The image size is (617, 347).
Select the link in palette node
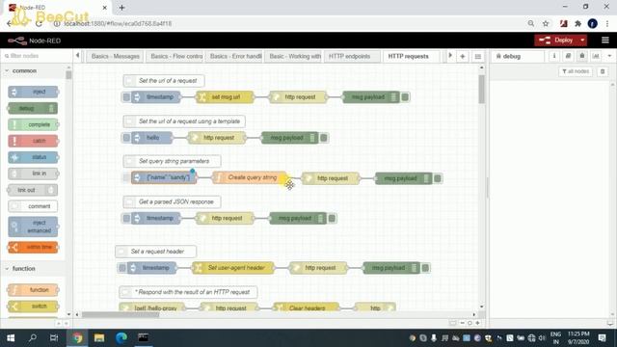tap(33, 173)
